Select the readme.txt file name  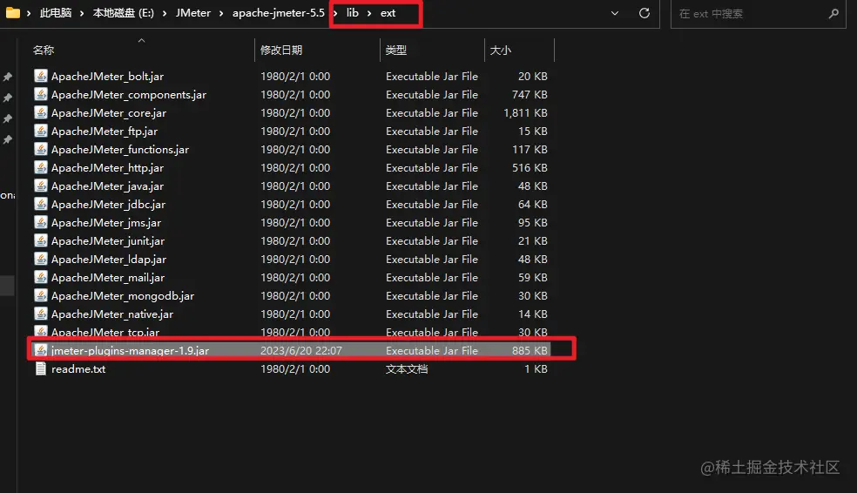coord(78,369)
